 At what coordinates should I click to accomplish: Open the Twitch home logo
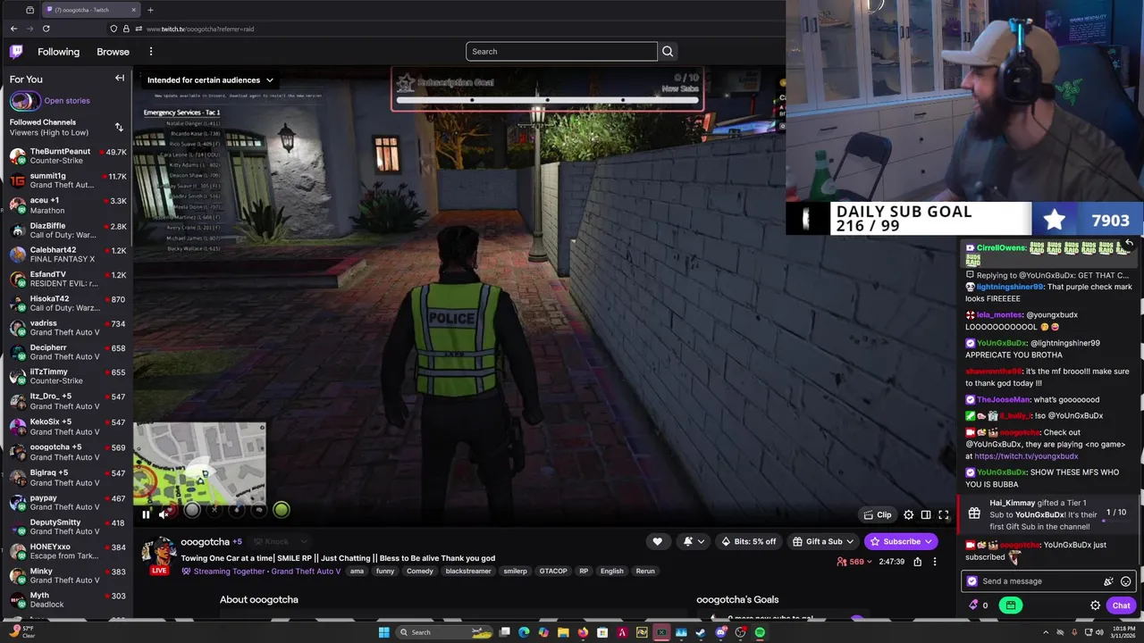[16, 52]
